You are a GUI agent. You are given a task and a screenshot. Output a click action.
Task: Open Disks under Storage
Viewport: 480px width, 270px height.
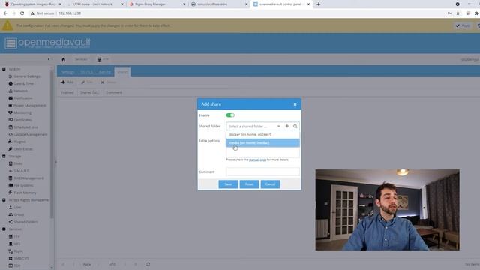pyautogui.click(x=18, y=163)
